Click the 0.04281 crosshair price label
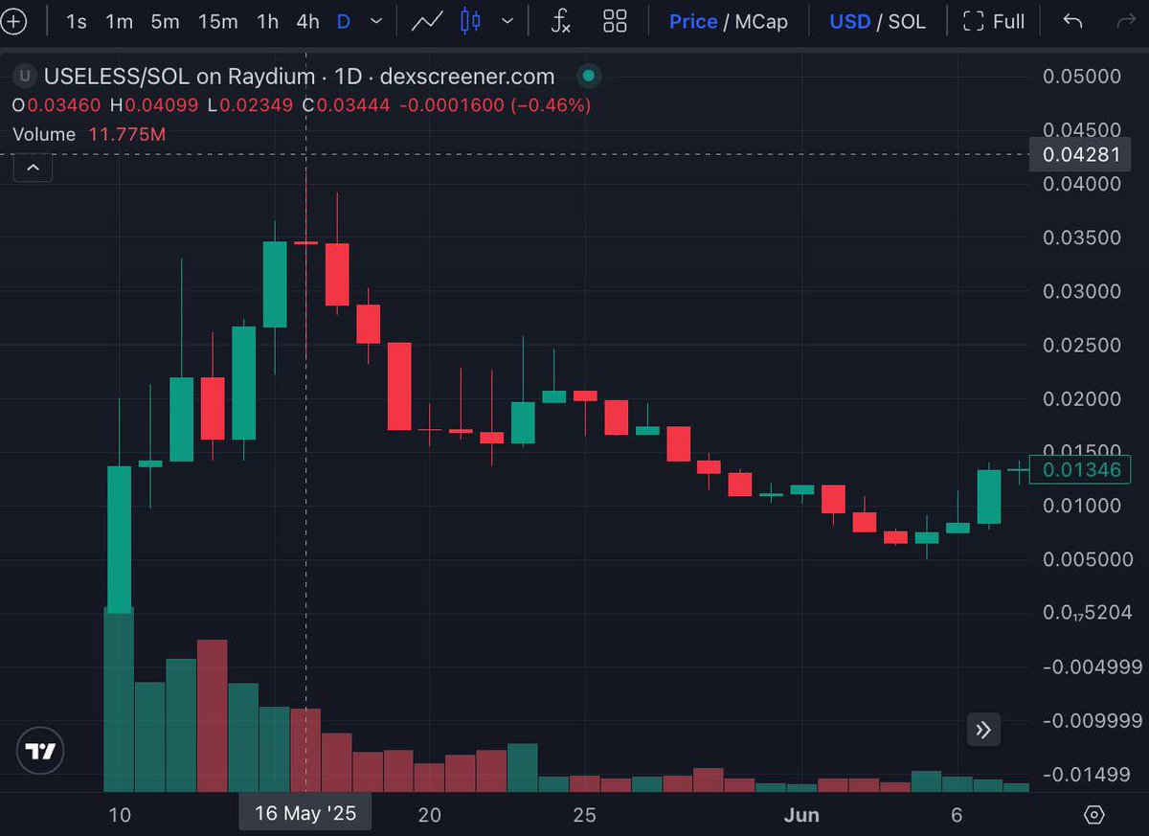The image size is (1149, 836). (1080, 154)
